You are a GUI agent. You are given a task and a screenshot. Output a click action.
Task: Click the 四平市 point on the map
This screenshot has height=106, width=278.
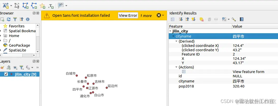[84, 86]
